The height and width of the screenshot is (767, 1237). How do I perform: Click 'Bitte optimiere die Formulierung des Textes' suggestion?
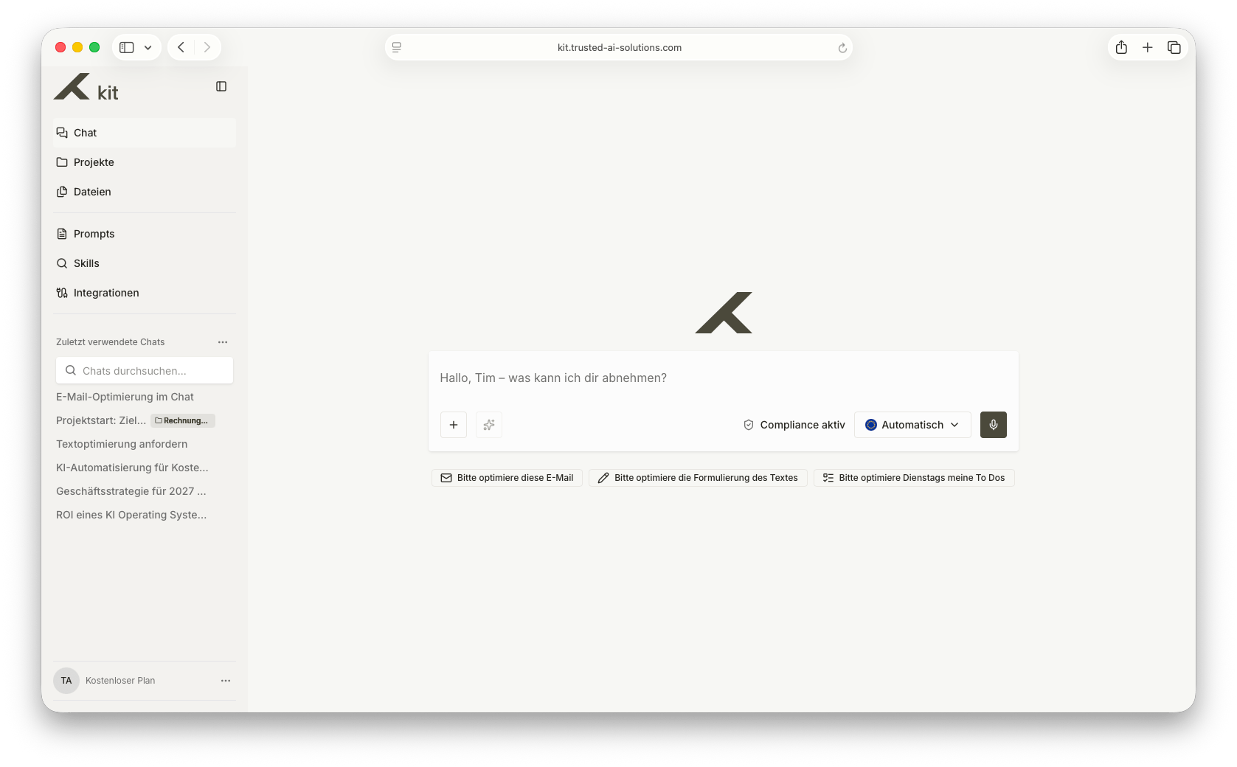tap(698, 478)
